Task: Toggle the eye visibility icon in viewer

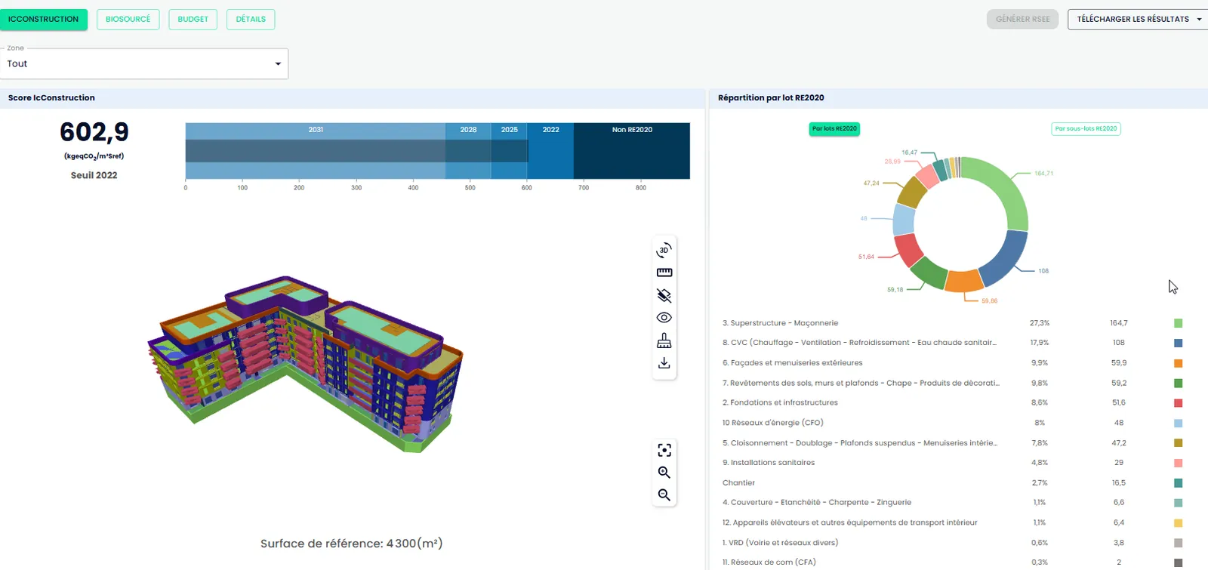Action: [664, 318]
